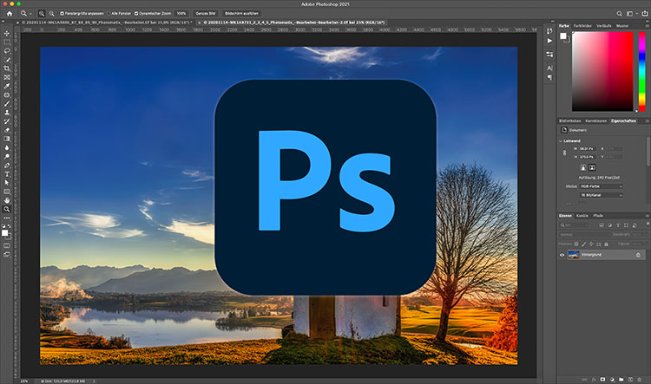Switch to the Korrekturen tab
Screen dimensions: 651x384
pyautogui.click(x=595, y=121)
